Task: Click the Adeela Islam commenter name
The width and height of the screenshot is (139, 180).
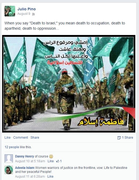Action: pyautogui.click(x=25, y=168)
